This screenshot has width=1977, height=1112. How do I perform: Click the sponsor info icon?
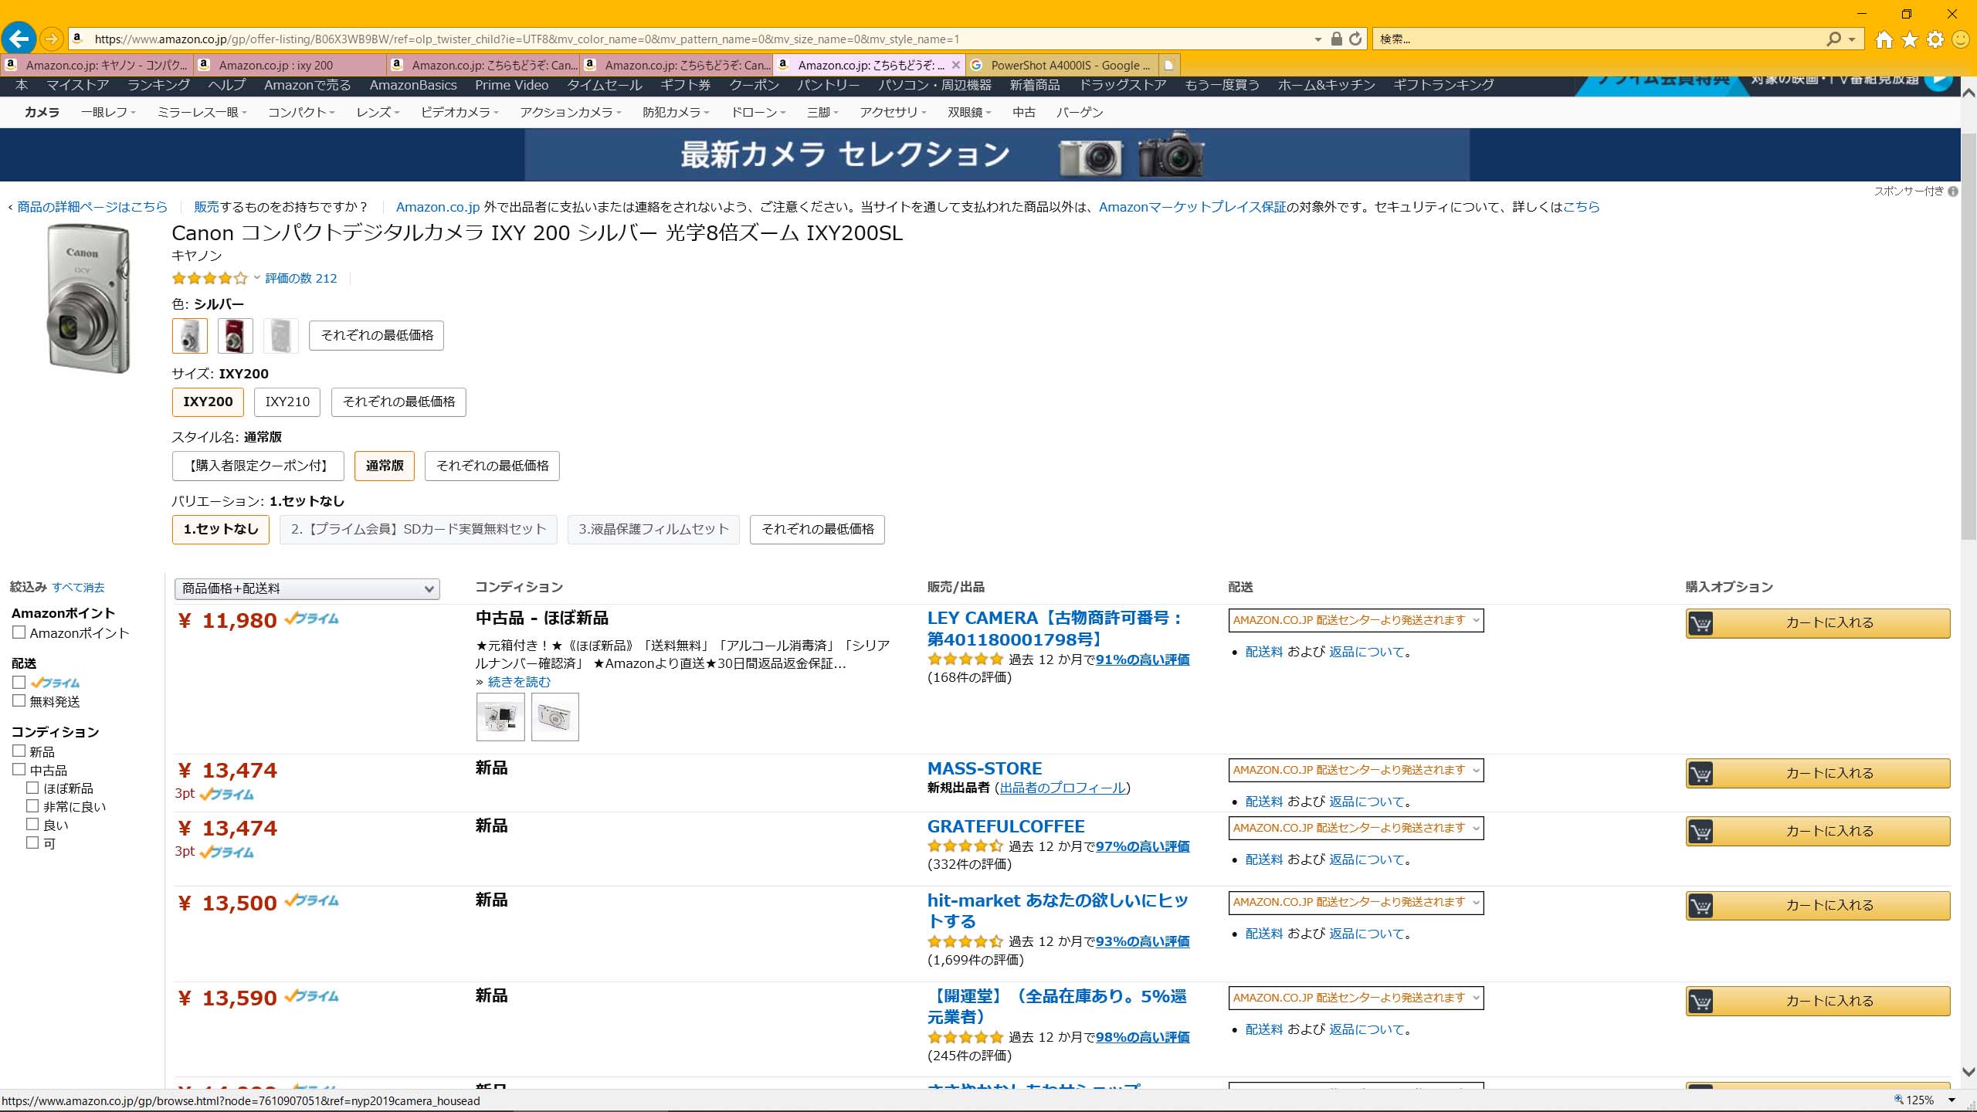[x=1953, y=192]
